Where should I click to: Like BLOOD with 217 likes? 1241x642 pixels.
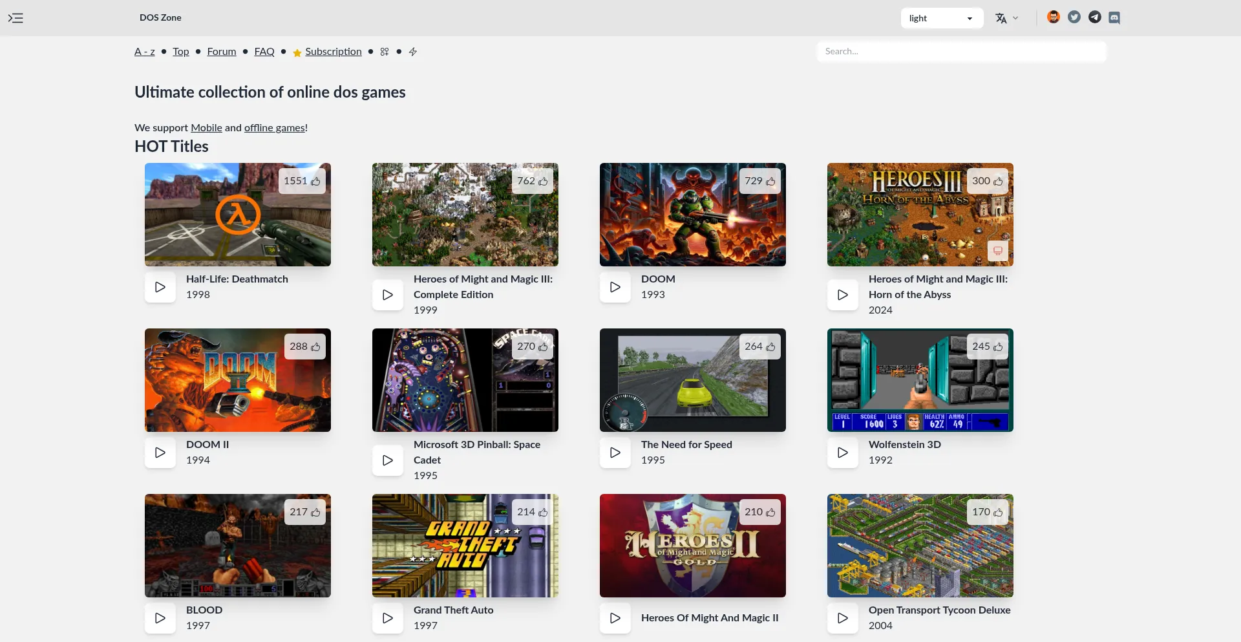[x=304, y=512]
